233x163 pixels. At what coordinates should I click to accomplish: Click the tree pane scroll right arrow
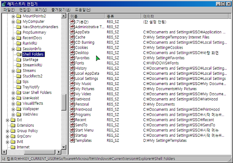tap(59, 152)
